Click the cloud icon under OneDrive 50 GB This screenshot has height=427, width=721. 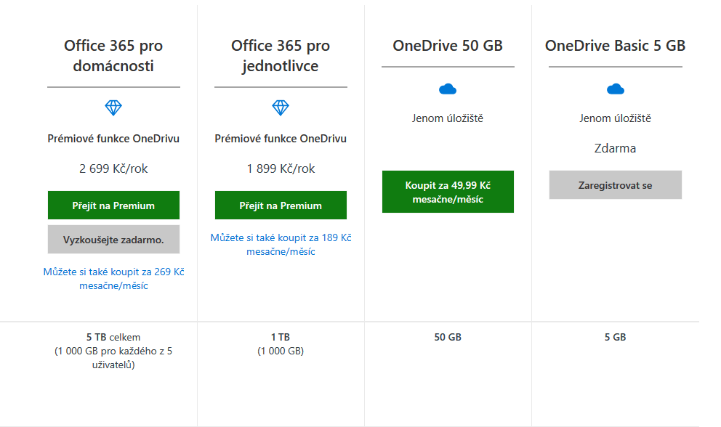pyautogui.click(x=448, y=89)
